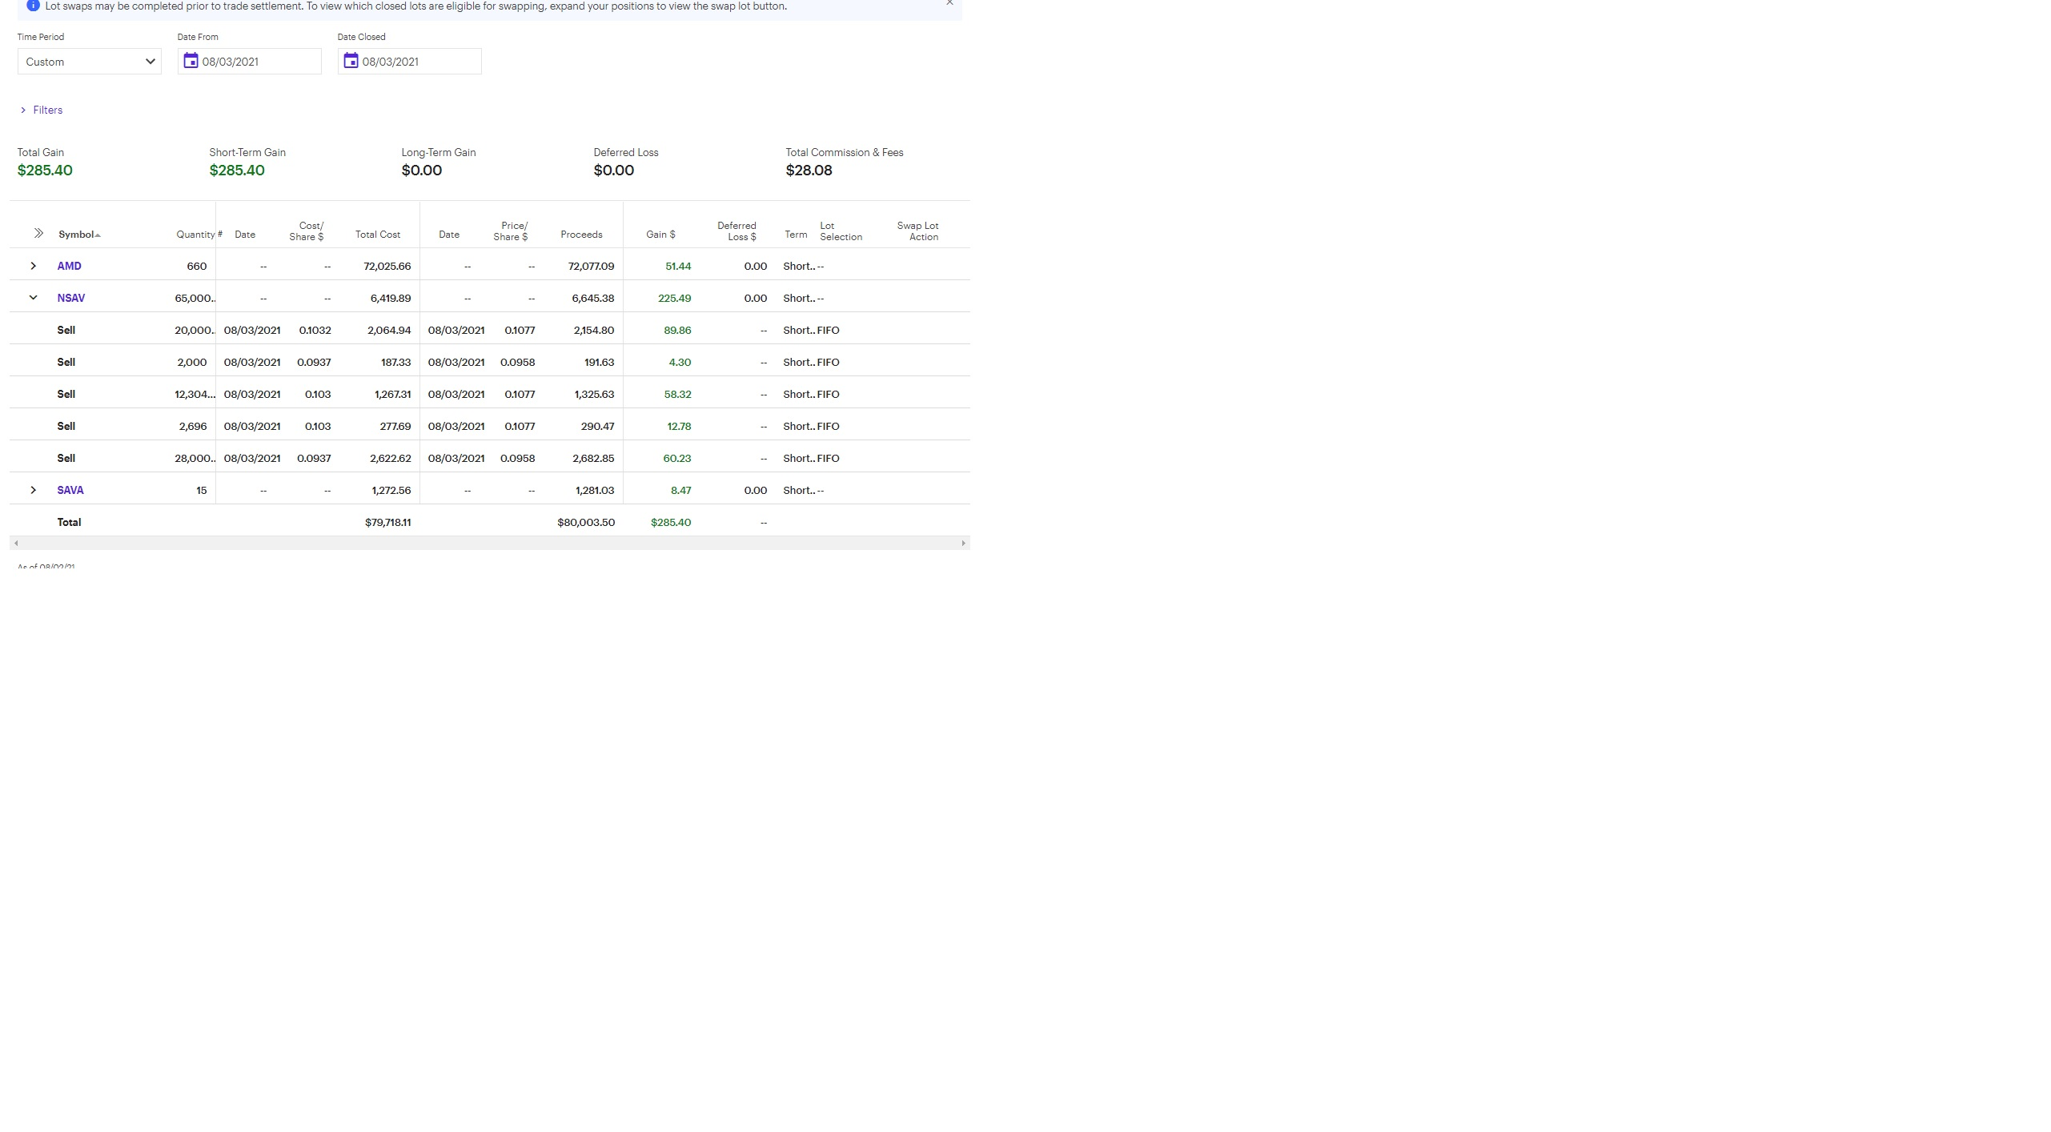This screenshot has width=2051, height=1132.
Task: Expand the AMD position row
Action: pyautogui.click(x=33, y=266)
